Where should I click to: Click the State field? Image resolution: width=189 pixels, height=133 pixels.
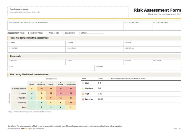point(51,68)
